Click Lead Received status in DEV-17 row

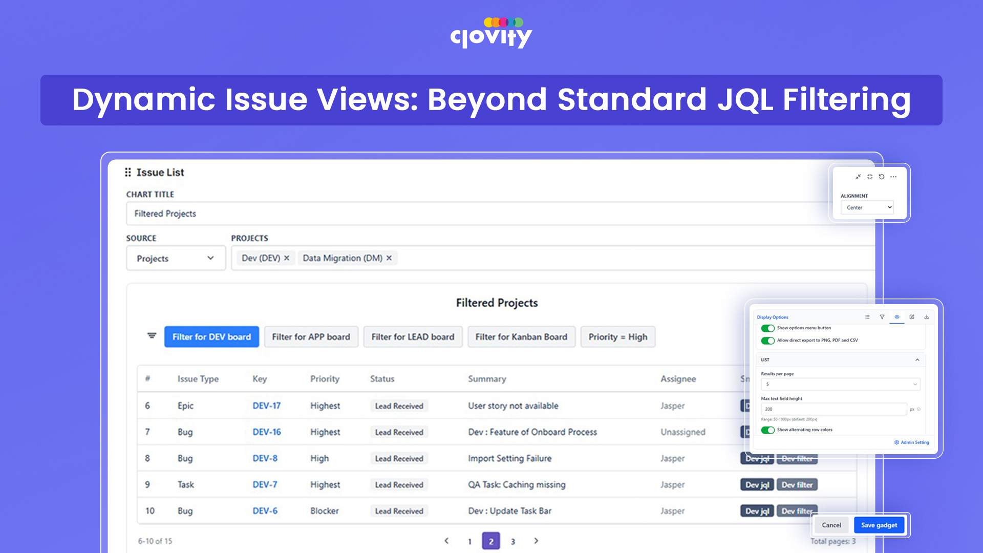pyautogui.click(x=399, y=406)
